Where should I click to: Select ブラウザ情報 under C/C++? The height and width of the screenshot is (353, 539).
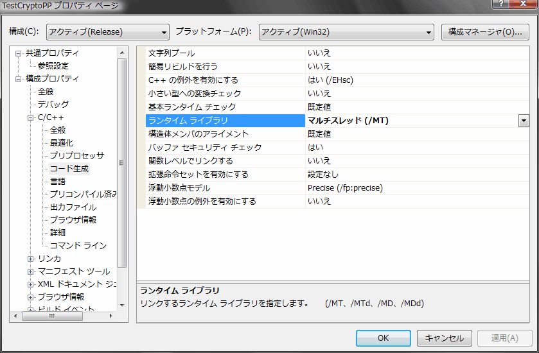click(x=73, y=220)
